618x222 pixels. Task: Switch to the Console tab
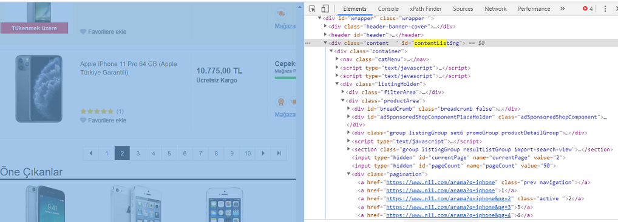[388, 8]
